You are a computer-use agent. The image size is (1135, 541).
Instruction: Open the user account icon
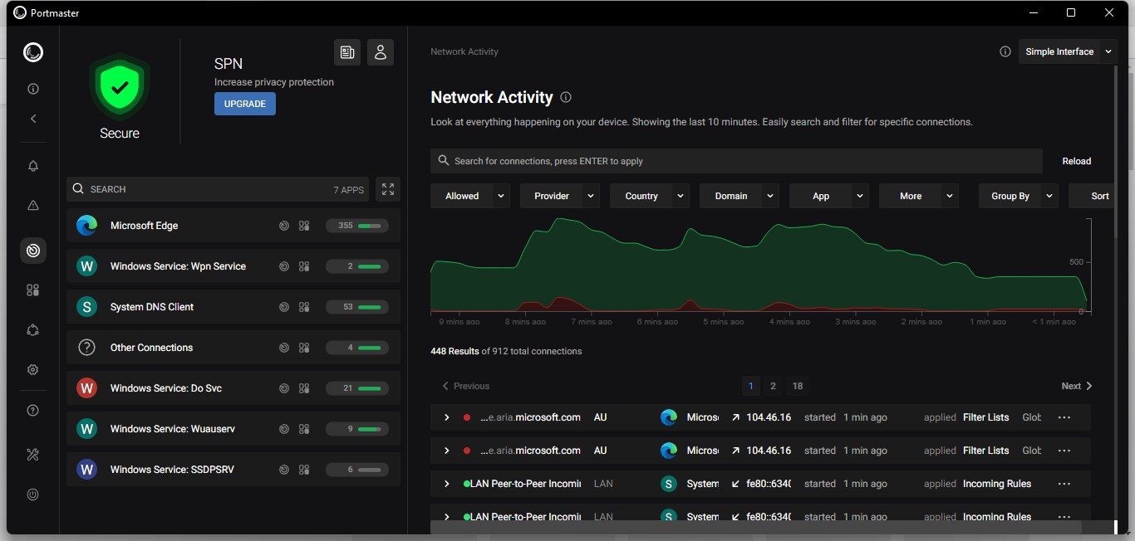pos(381,52)
